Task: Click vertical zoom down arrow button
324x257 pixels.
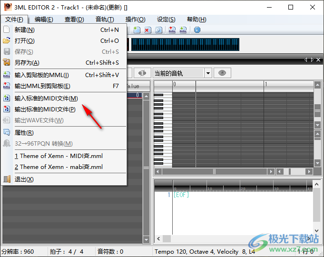Action: pos(317,163)
